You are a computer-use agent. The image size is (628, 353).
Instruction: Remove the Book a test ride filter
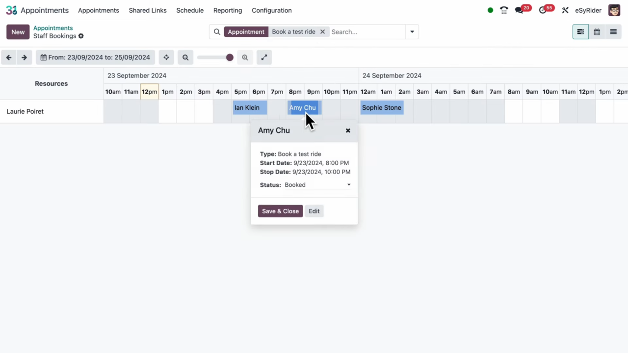point(322,31)
